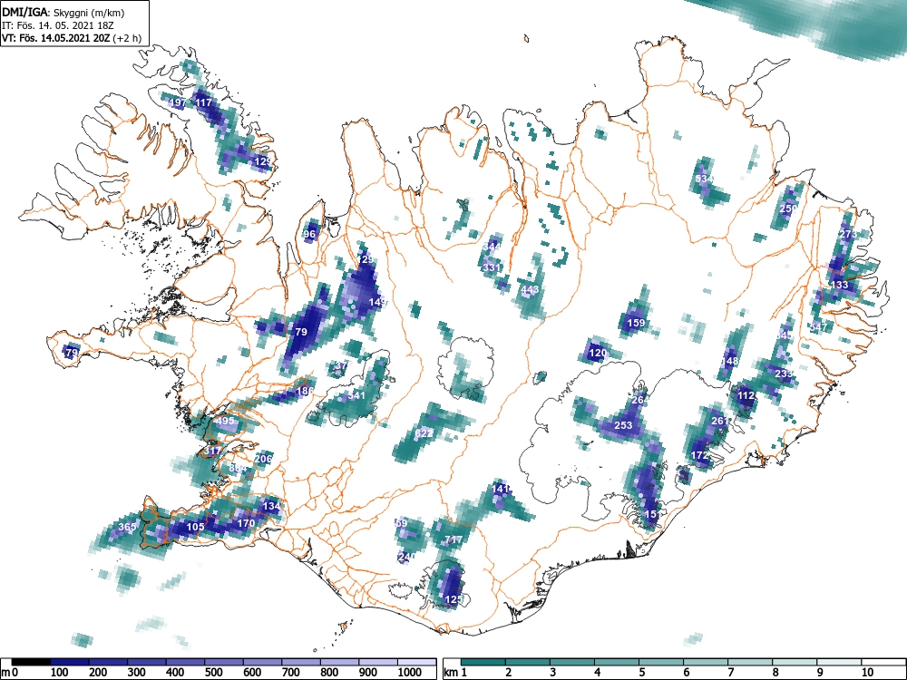Click the visibility value 317 on the map
This screenshot has width=907, height=680.
(213, 452)
